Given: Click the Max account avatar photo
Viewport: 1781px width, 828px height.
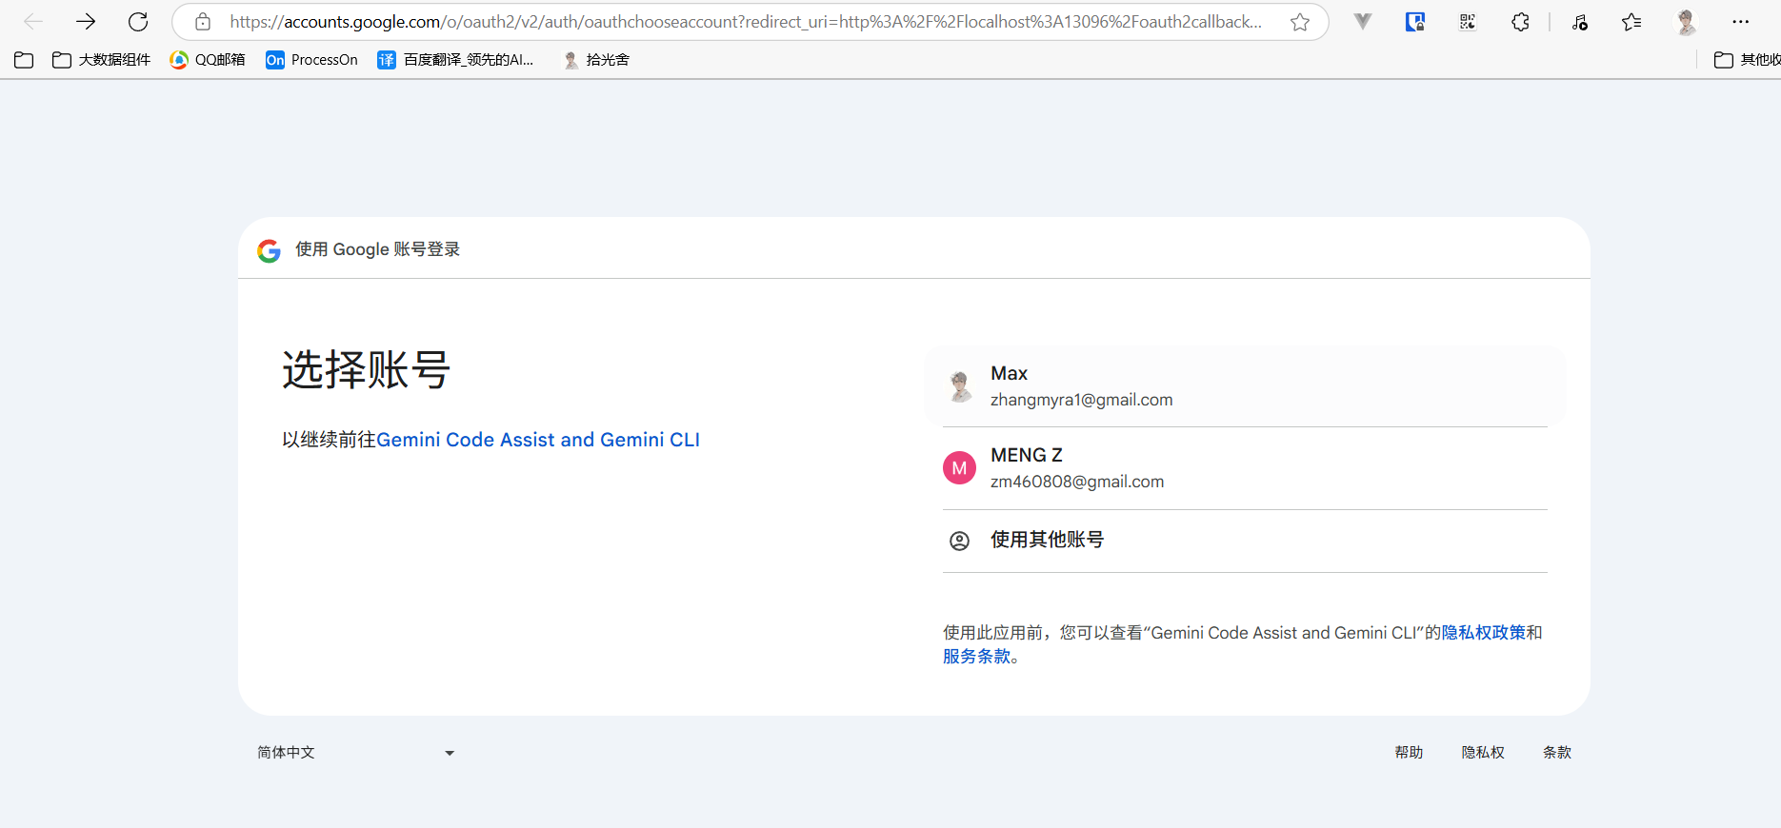Looking at the screenshot, I should pyautogui.click(x=959, y=386).
